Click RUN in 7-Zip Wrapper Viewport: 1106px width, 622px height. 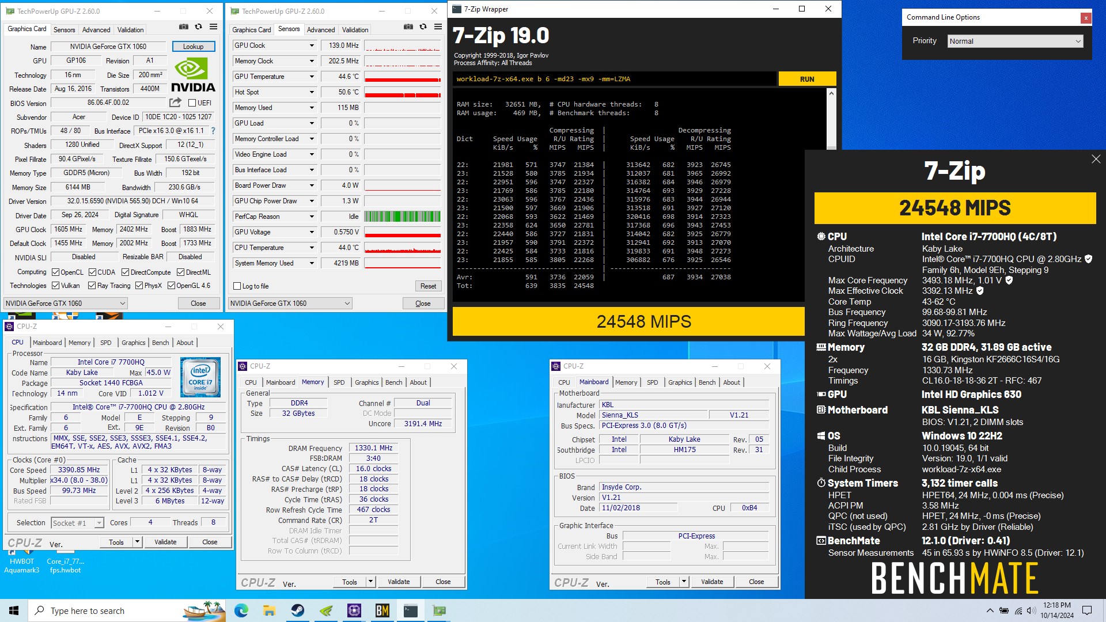[807, 79]
